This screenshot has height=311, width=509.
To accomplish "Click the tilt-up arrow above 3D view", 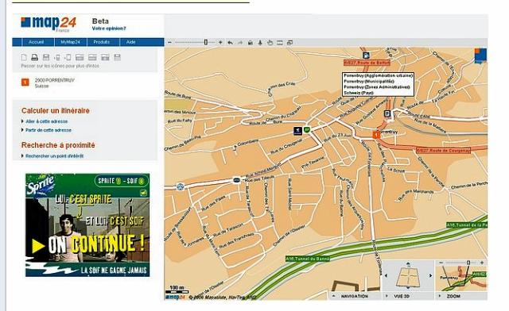I will click(408, 263).
